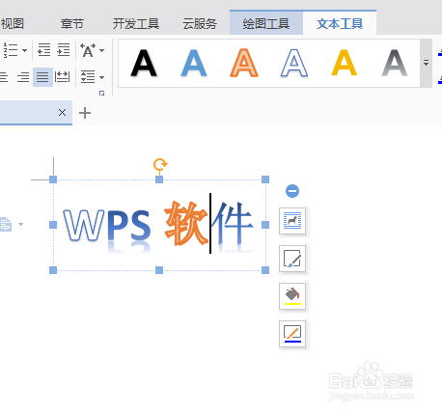Screen dimensions: 442x413
Task: Close the current document tab
Action: [62, 113]
